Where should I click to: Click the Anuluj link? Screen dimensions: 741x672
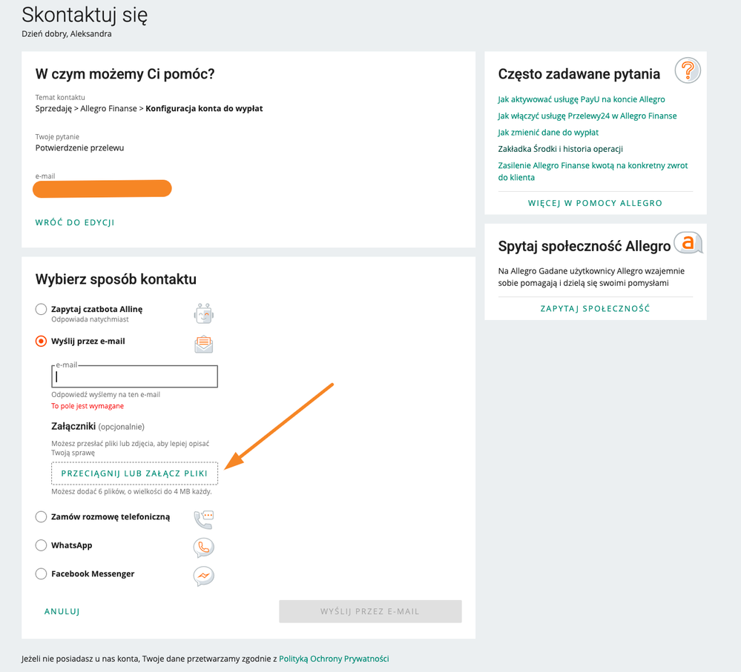coord(62,612)
